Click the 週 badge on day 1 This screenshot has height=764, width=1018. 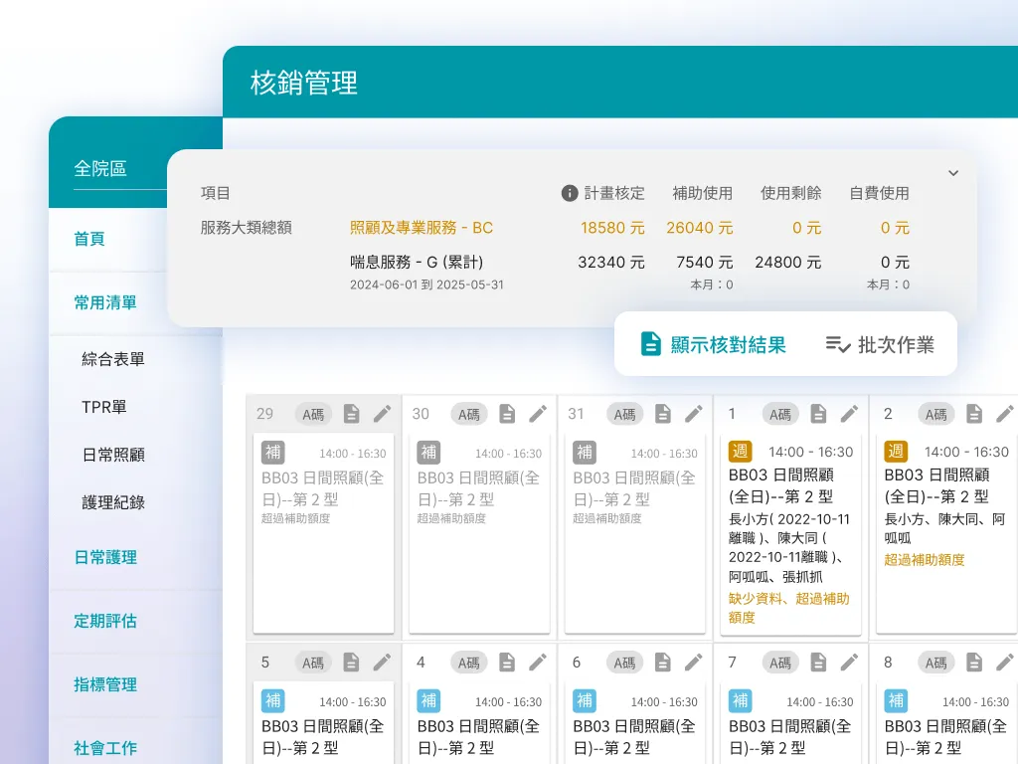[x=740, y=451]
